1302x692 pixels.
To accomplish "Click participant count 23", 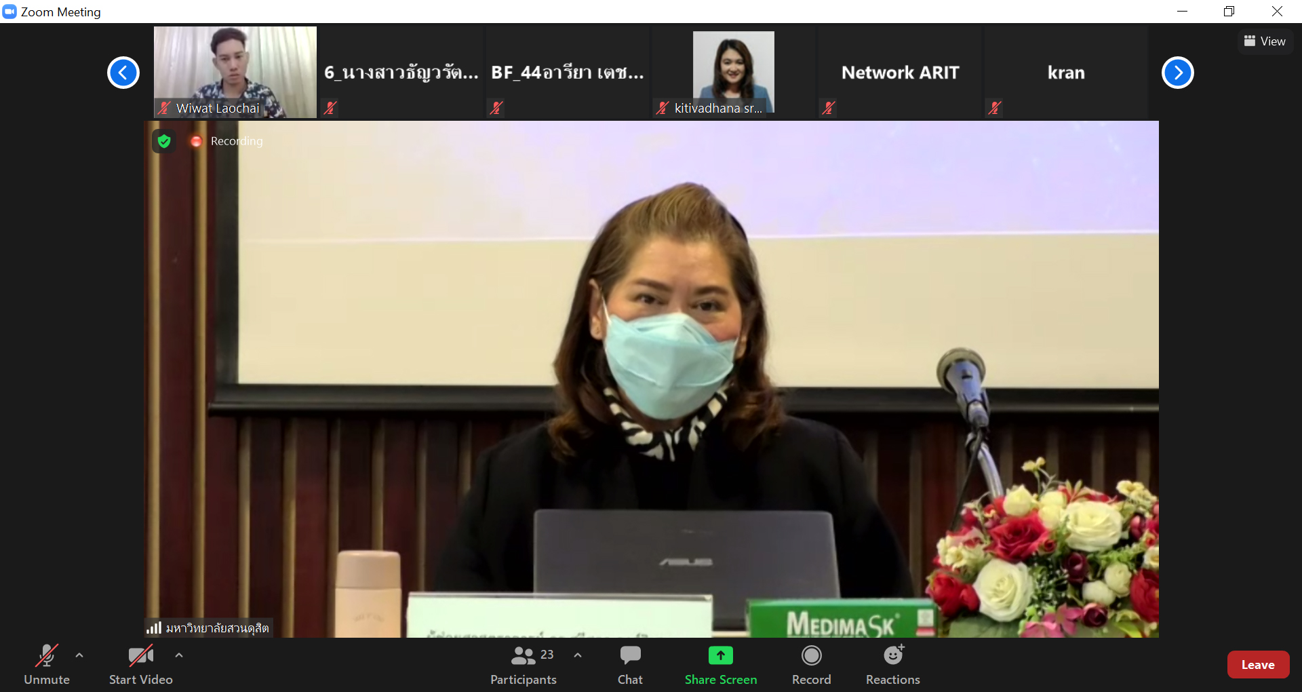I will tap(547, 655).
